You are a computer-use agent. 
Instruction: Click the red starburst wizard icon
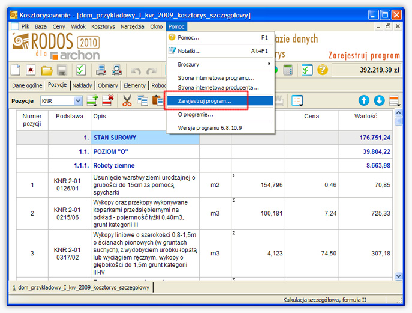coord(31,70)
